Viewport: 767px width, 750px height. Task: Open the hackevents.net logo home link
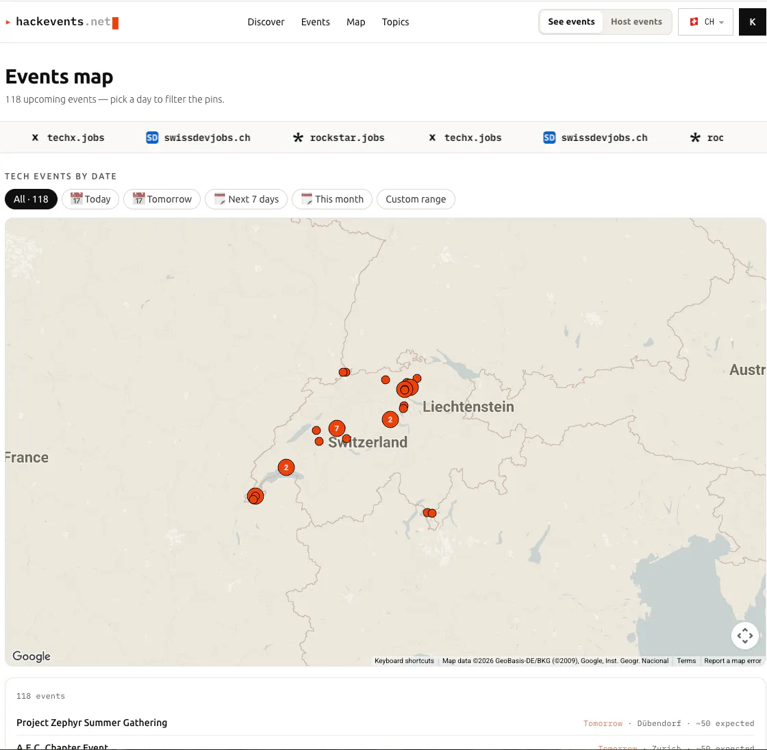62,22
